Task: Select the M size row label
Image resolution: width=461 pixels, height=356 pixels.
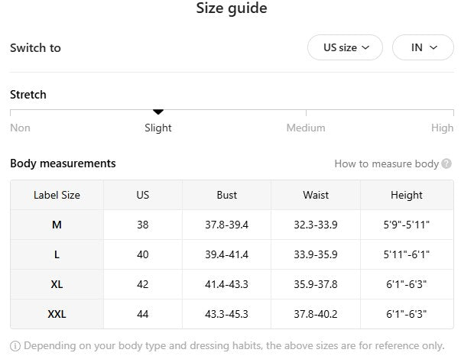Action: [x=57, y=225]
